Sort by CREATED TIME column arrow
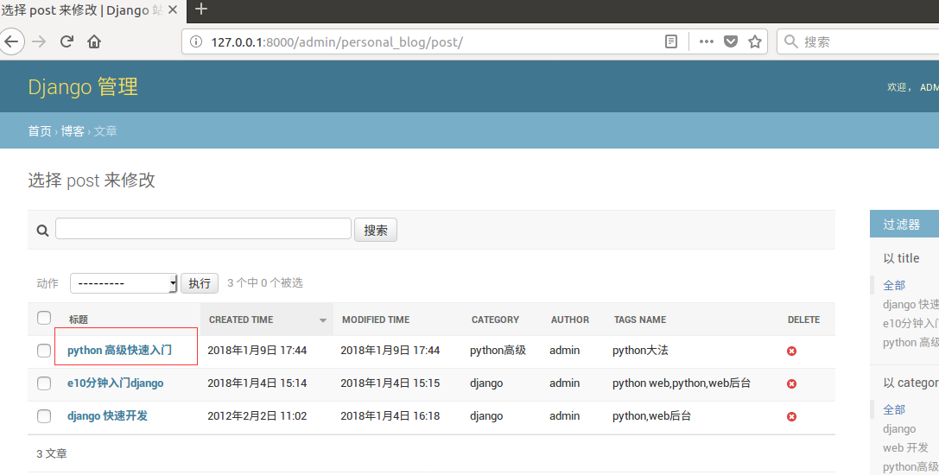The image size is (939, 475). (x=323, y=320)
